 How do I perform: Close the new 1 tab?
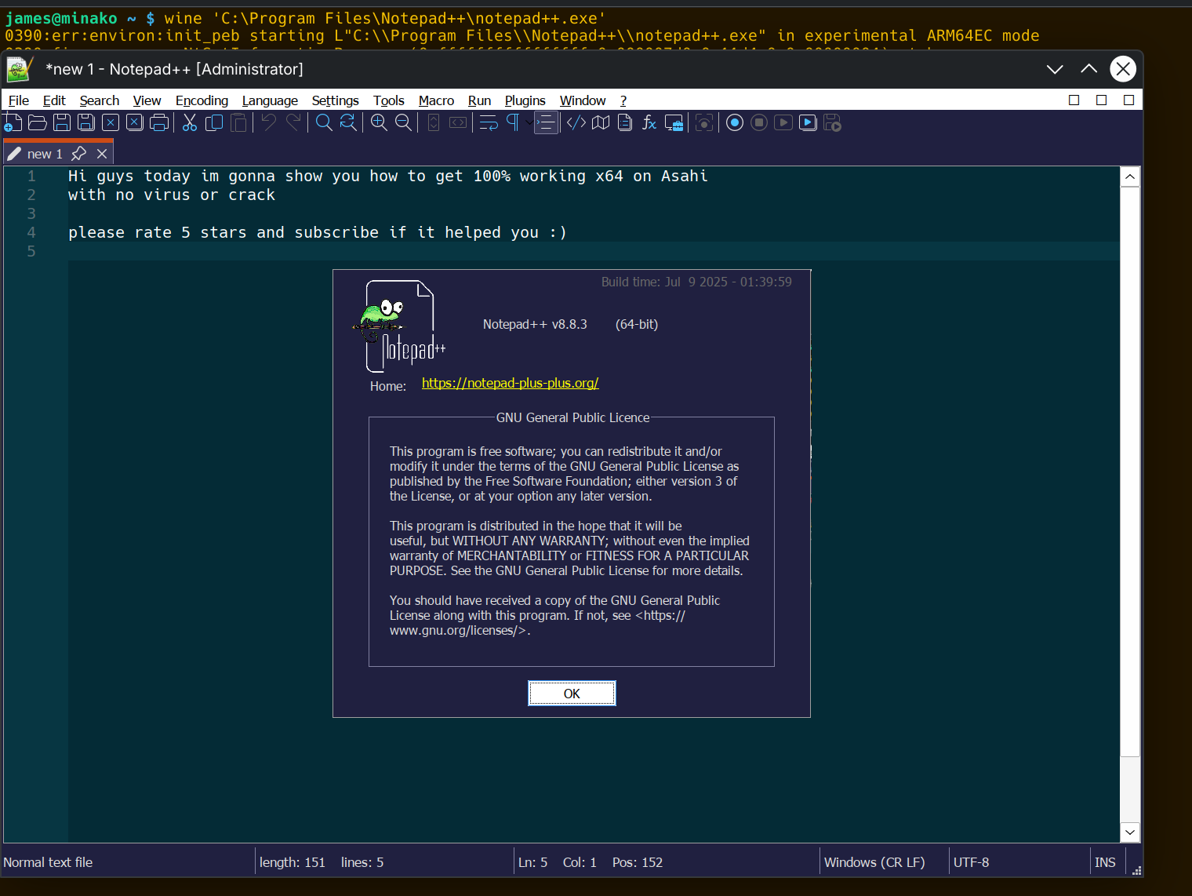(102, 154)
